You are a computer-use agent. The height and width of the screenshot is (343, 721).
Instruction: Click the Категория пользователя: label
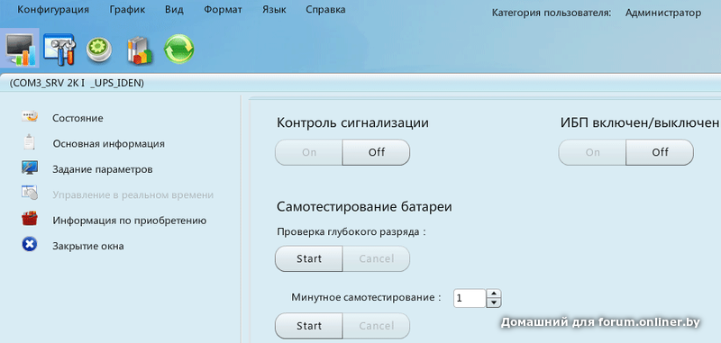552,13
